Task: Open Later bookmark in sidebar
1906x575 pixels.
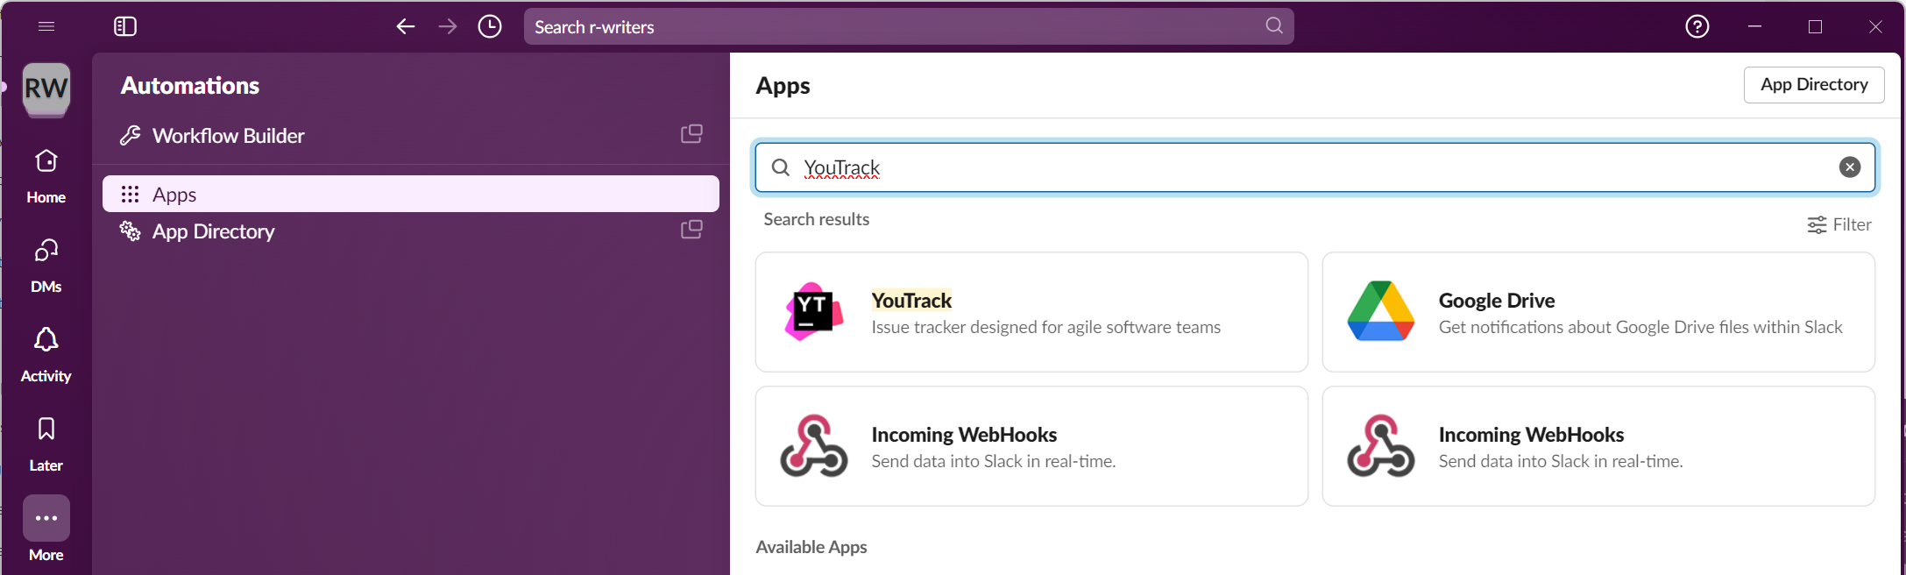Action: pyautogui.click(x=46, y=444)
